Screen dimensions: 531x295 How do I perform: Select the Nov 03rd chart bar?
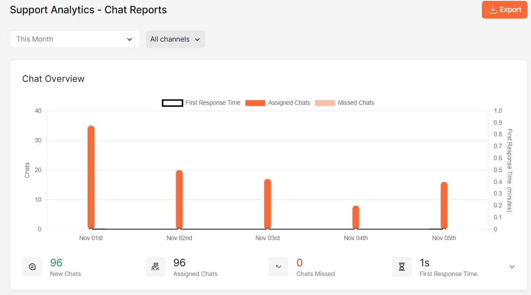(x=267, y=203)
